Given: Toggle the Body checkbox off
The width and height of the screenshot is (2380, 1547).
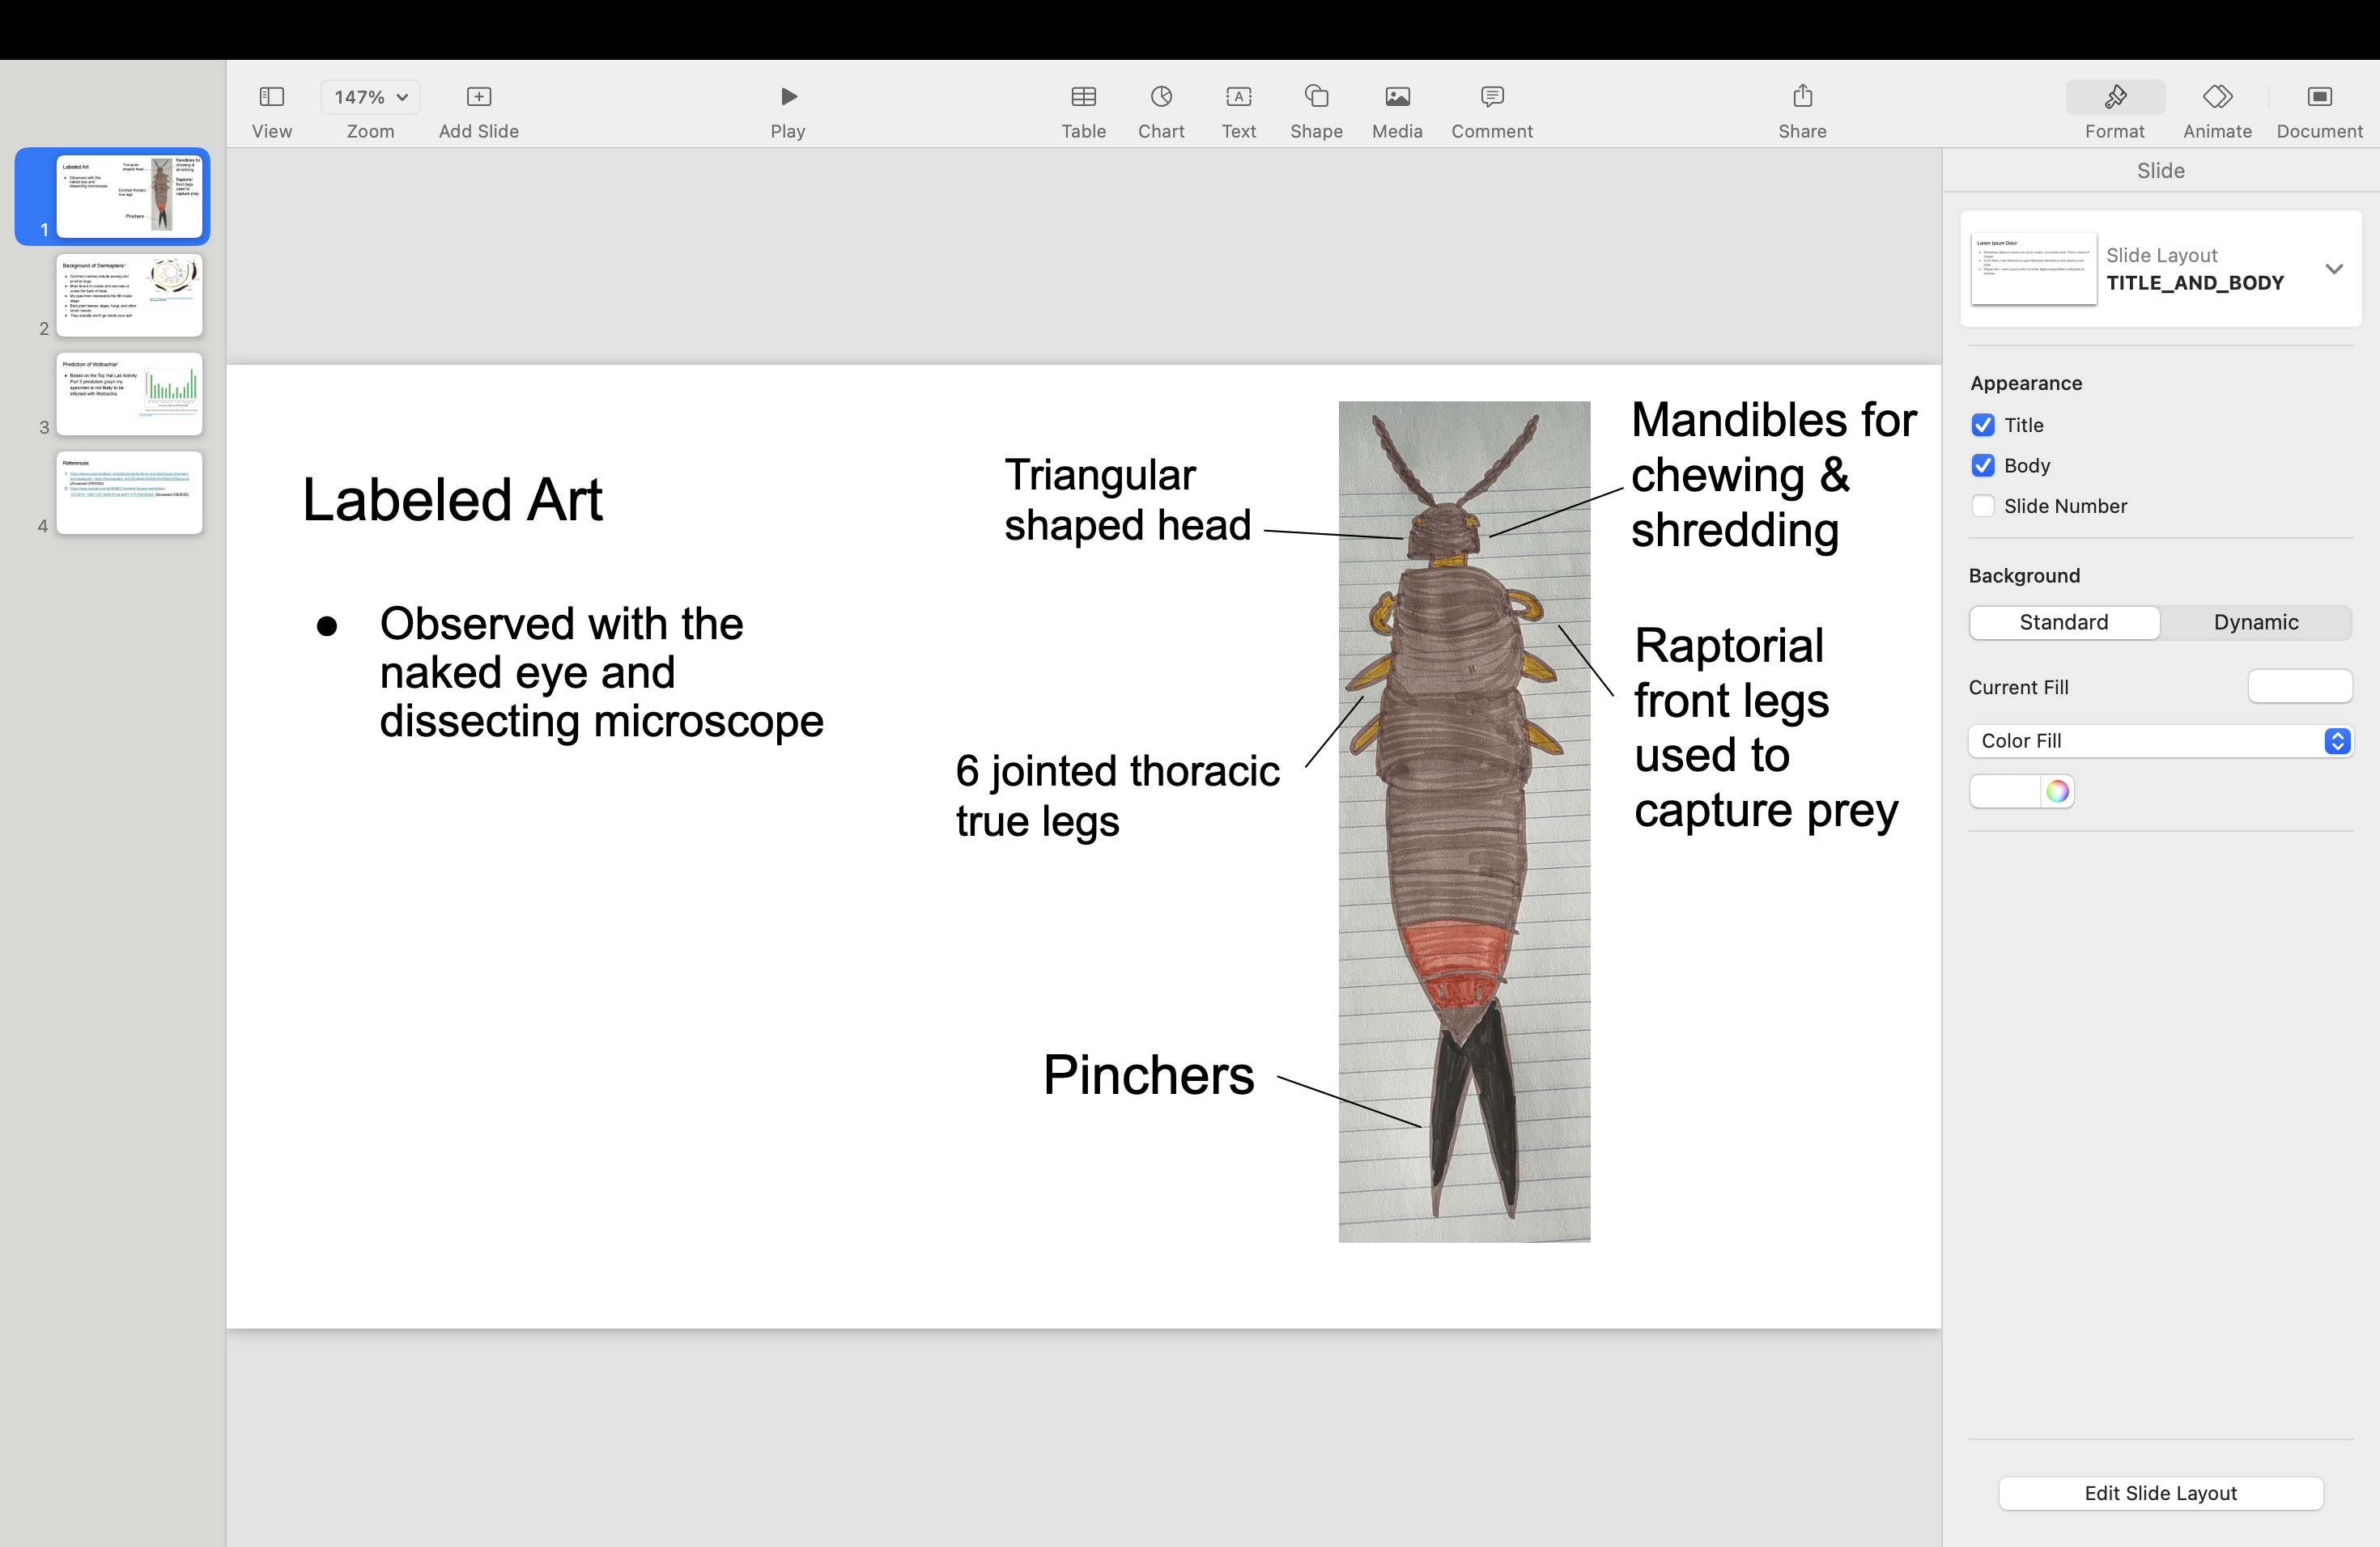Looking at the screenshot, I should click(1982, 466).
